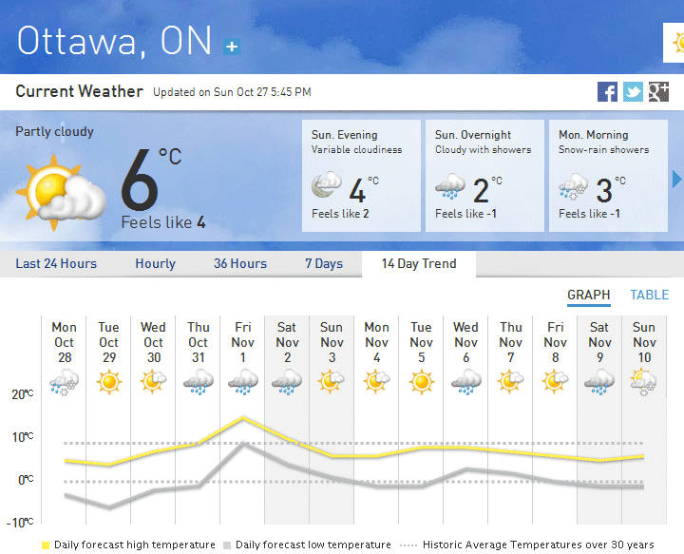Image resolution: width=684 pixels, height=554 pixels.
Task: Click Friday Nov 1 rain forecast icon
Action: [x=243, y=382]
